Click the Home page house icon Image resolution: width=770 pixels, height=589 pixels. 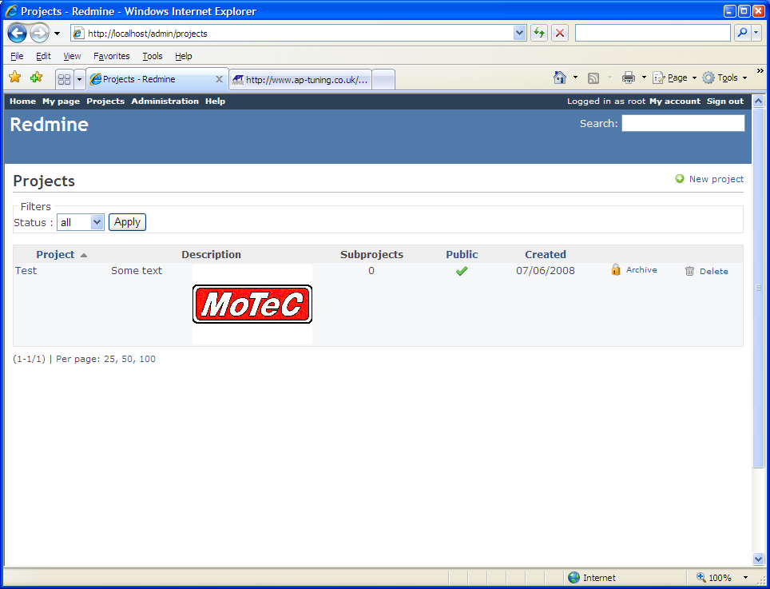(560, 78)
